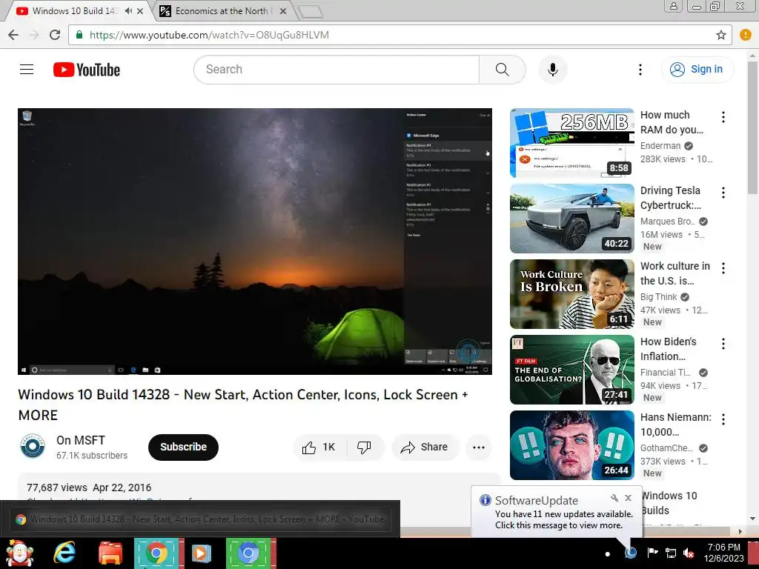759x569 pixels.
Task: Click the search magnifier button
Action: coord(502,70)
